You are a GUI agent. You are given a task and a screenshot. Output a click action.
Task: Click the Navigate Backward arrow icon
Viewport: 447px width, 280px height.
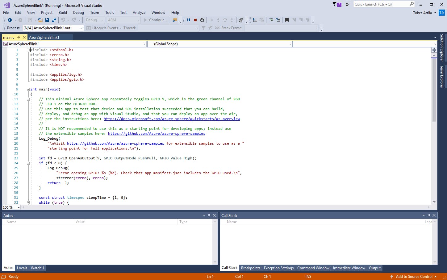click(x=10, y=20)
